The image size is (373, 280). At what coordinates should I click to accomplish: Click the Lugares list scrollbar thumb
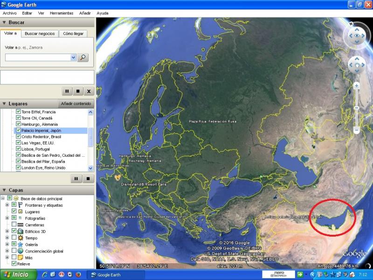[90, 137]
